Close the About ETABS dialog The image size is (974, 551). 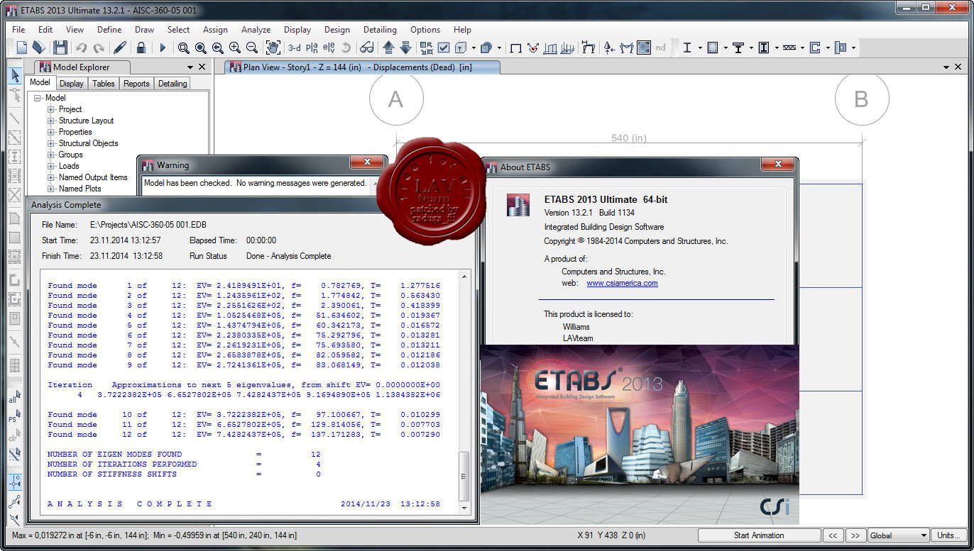click(x=777, y=165)
